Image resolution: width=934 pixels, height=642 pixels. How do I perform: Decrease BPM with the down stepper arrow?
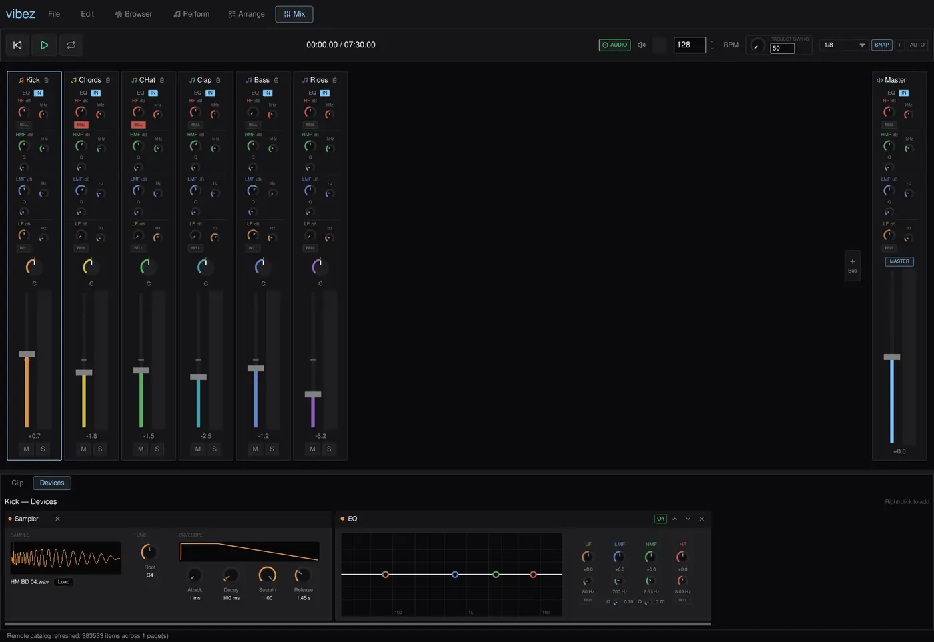point(712,48)
